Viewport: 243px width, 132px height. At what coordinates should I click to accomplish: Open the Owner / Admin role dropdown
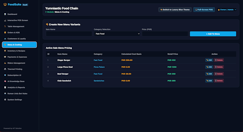(227, 10)
